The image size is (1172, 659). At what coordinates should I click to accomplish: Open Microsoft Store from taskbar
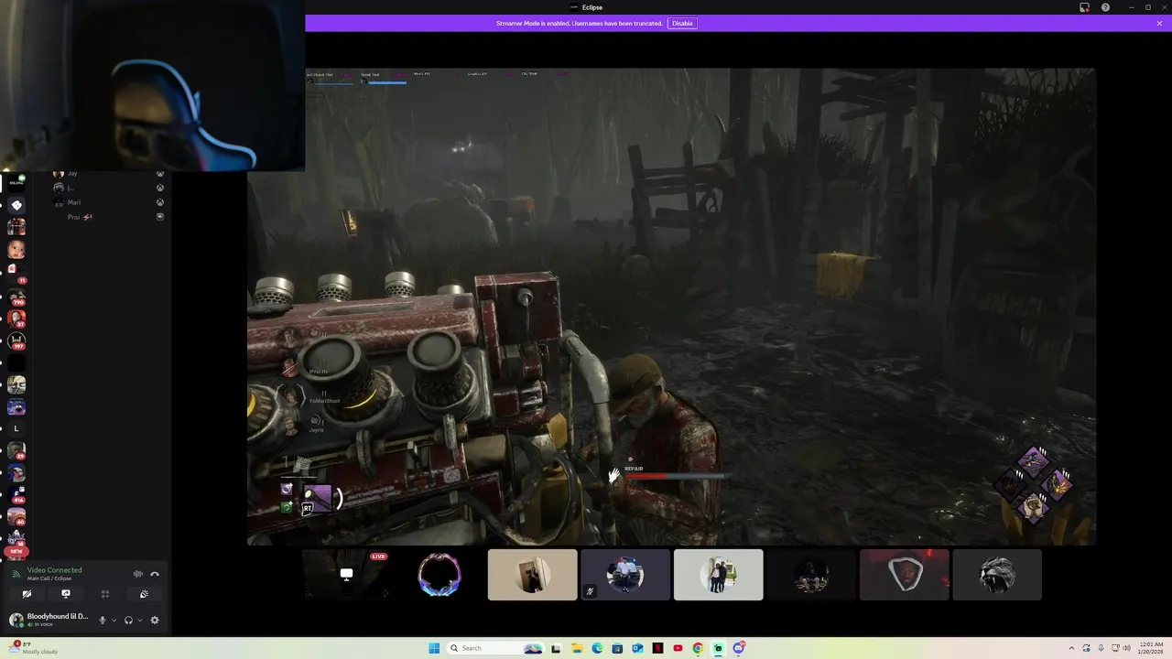click(x=617, y=648)
